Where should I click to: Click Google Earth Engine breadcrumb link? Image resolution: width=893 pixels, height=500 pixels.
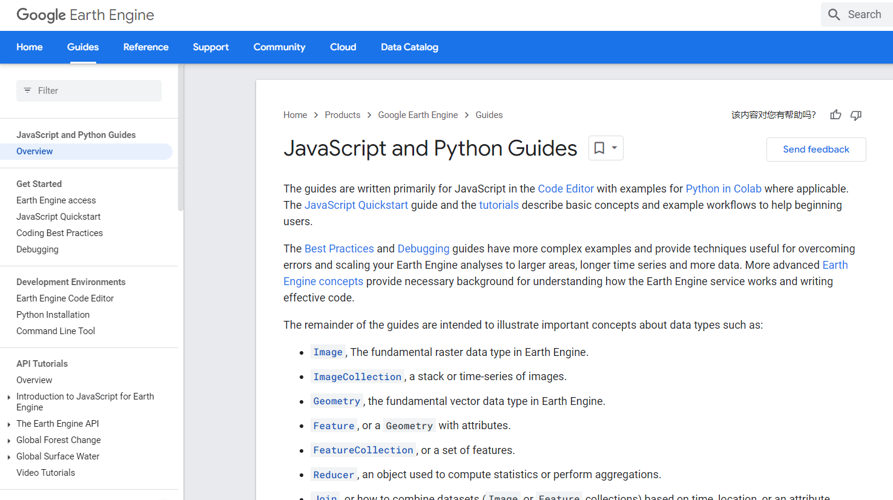(x=418, y=115)
